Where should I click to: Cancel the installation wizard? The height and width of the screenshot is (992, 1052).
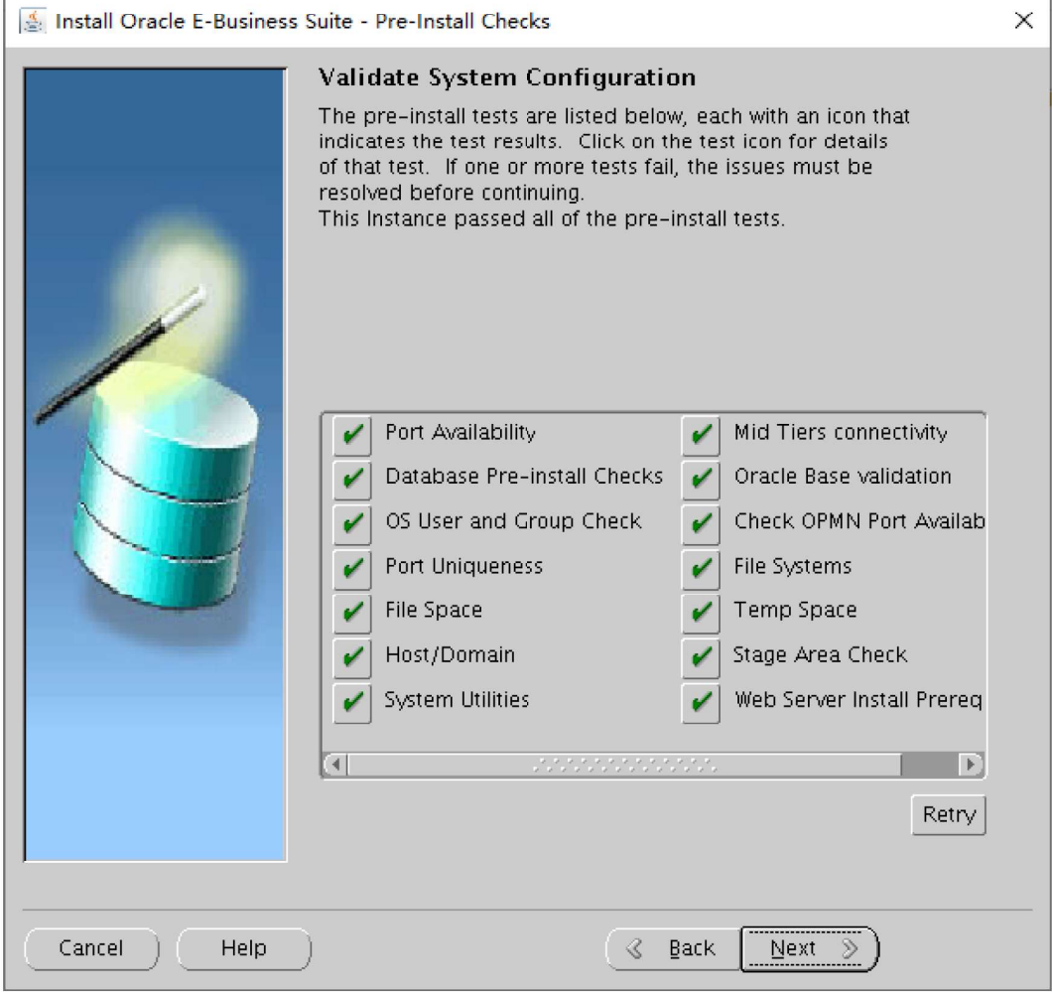coord(91,948)
